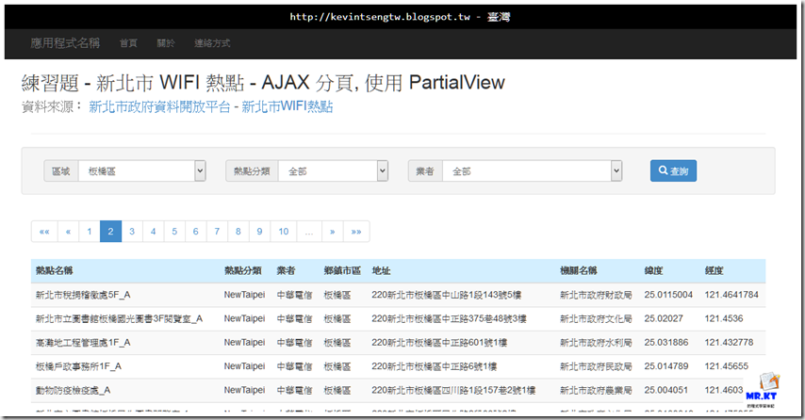Click the 應用程式名稱 brand link

pyautogui.click(x=65, y=43)
